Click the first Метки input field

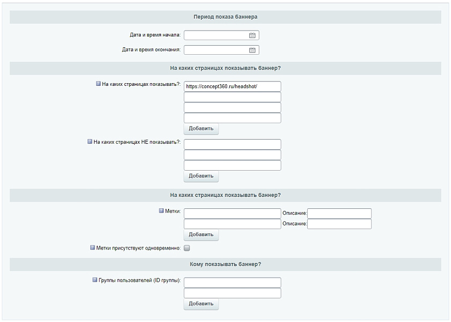232,214
